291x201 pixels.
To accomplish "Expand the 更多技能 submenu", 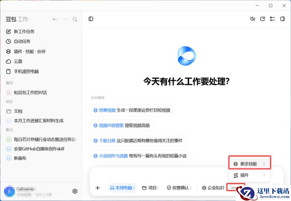I will [249, 164].
